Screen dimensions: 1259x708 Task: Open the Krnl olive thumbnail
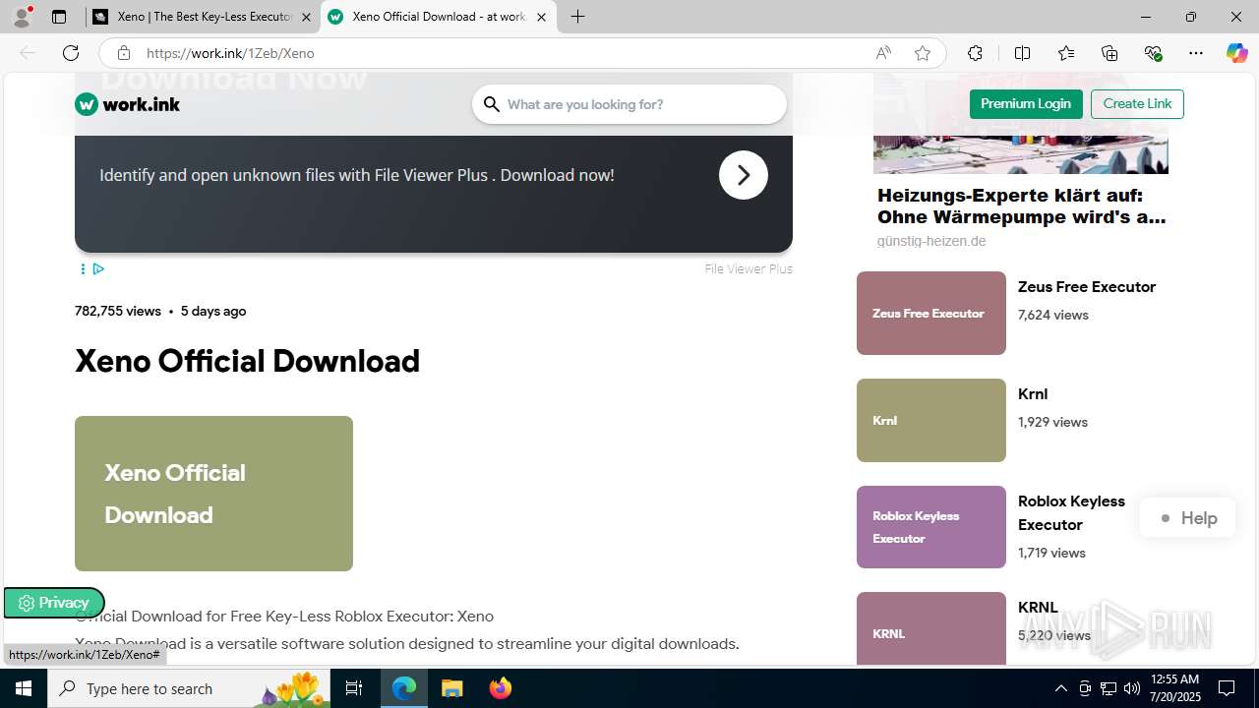[x=931, y=420]
